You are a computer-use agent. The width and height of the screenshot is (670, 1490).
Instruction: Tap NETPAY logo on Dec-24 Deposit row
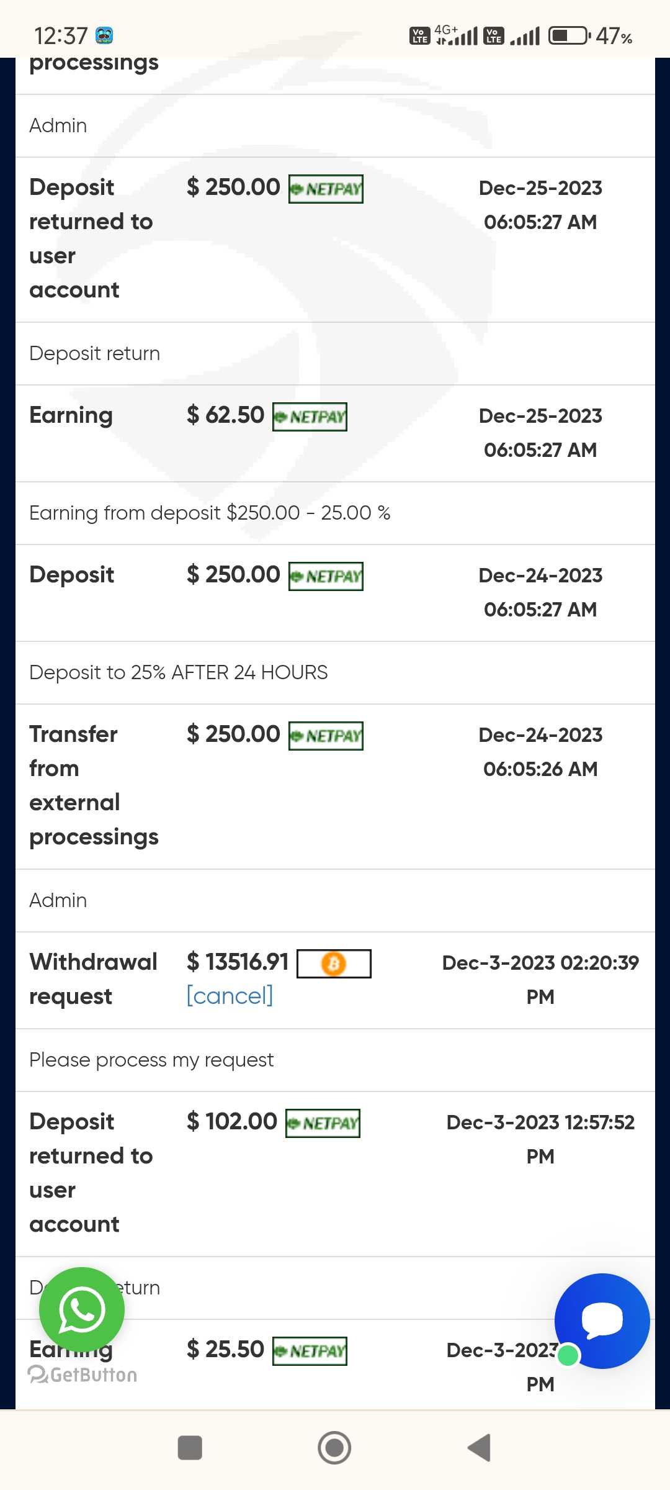click(x=326, y=576)
